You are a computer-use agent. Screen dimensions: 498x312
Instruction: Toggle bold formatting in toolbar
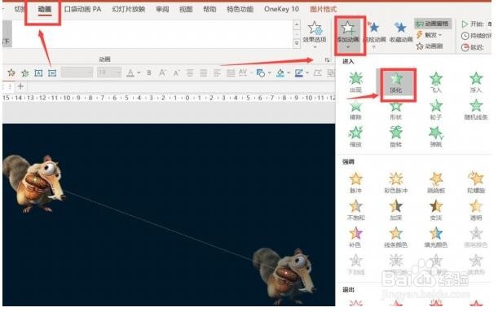pos(149,73)
